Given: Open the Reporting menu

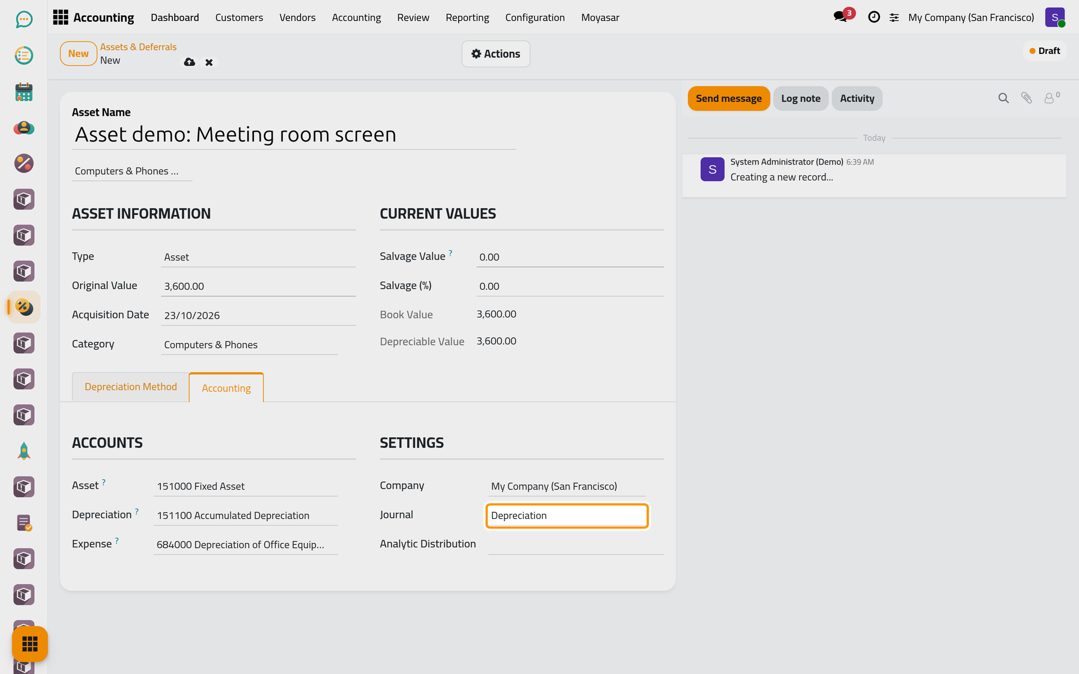Looking at the screenshot, I should [x=467, y=17].
